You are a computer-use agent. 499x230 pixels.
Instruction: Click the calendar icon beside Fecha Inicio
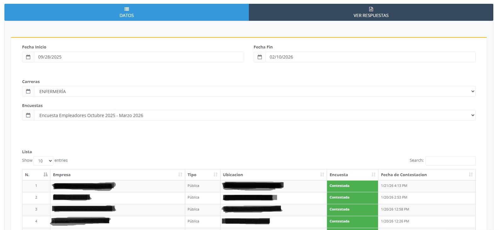(x=28, y=57)
